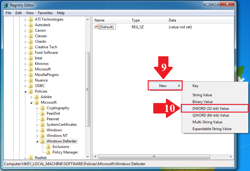Expand the top-level Microsoft key

25,70
